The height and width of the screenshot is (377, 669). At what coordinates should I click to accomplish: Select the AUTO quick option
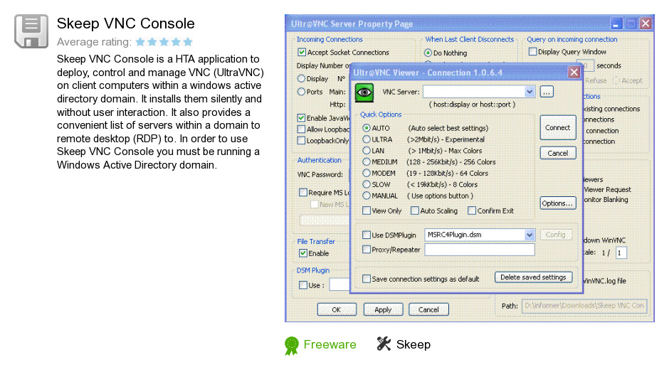[367, 128]
